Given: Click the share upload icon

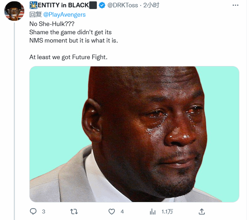Looking at the screenshot, I should pyautogui.click(x=202, y=211).
